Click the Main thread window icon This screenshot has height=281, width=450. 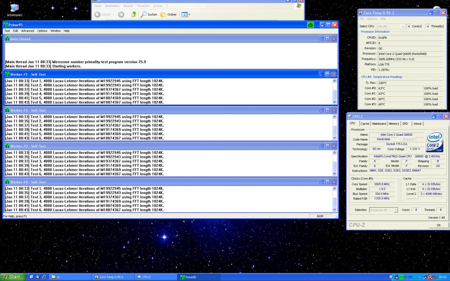point(7,39)
